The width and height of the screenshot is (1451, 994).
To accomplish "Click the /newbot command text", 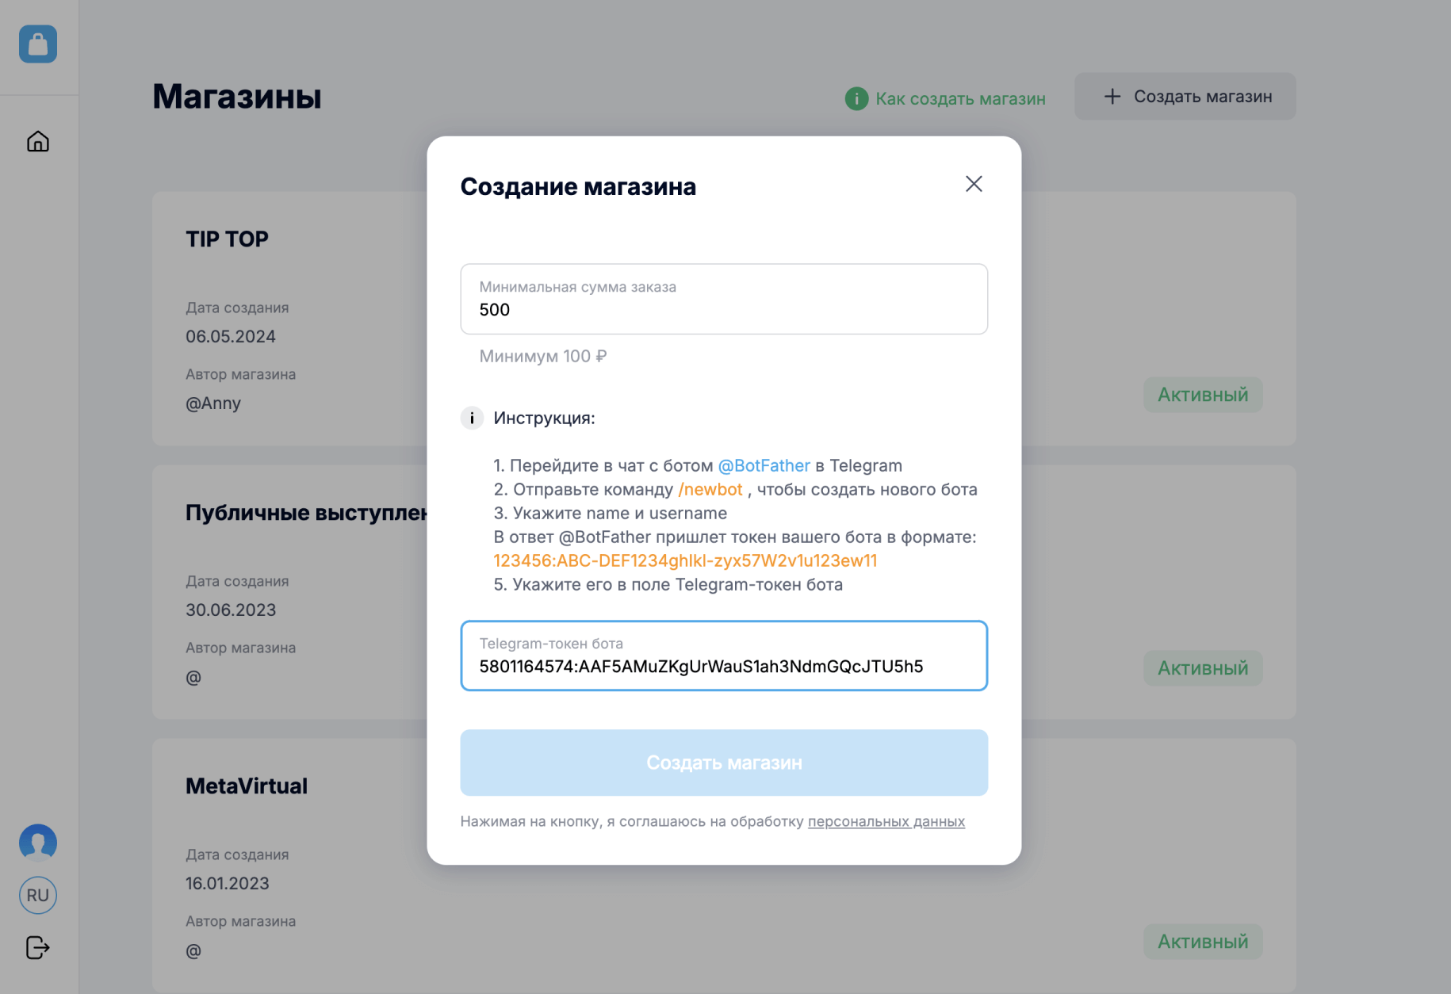I will 710,489.
